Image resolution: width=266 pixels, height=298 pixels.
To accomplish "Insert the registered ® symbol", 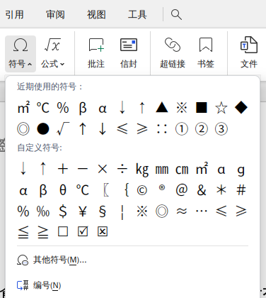I will pyautogui.click(x=162, y=188).
